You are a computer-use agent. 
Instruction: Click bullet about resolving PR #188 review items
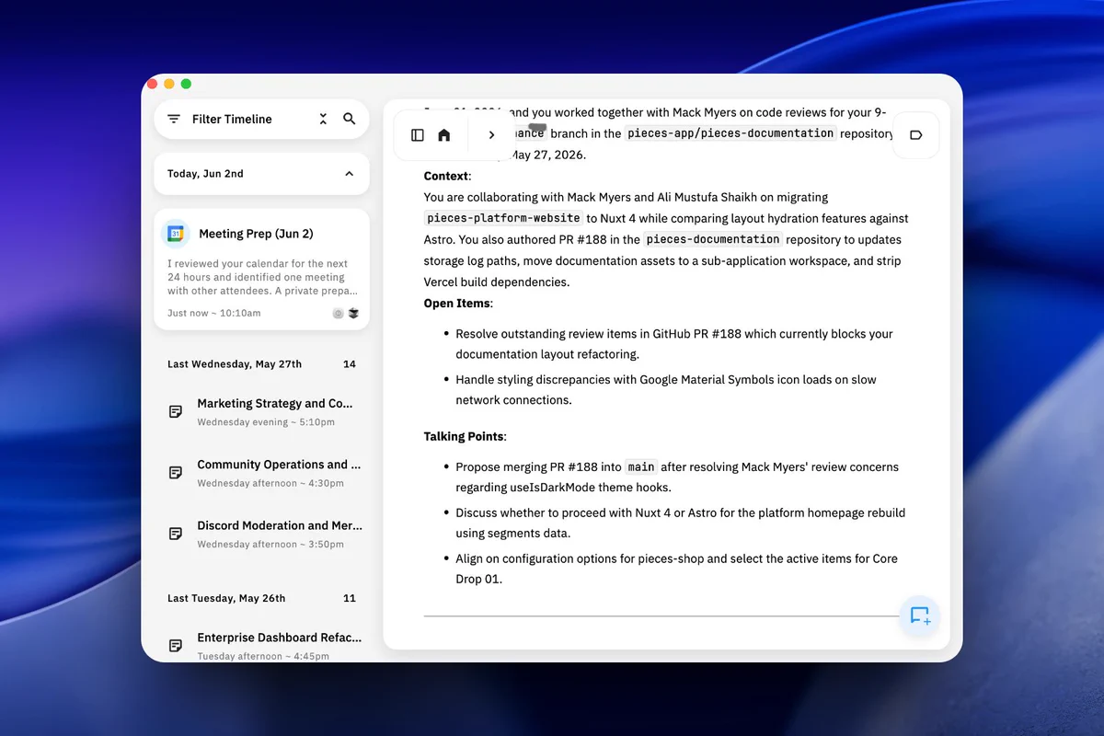(674, 344)
